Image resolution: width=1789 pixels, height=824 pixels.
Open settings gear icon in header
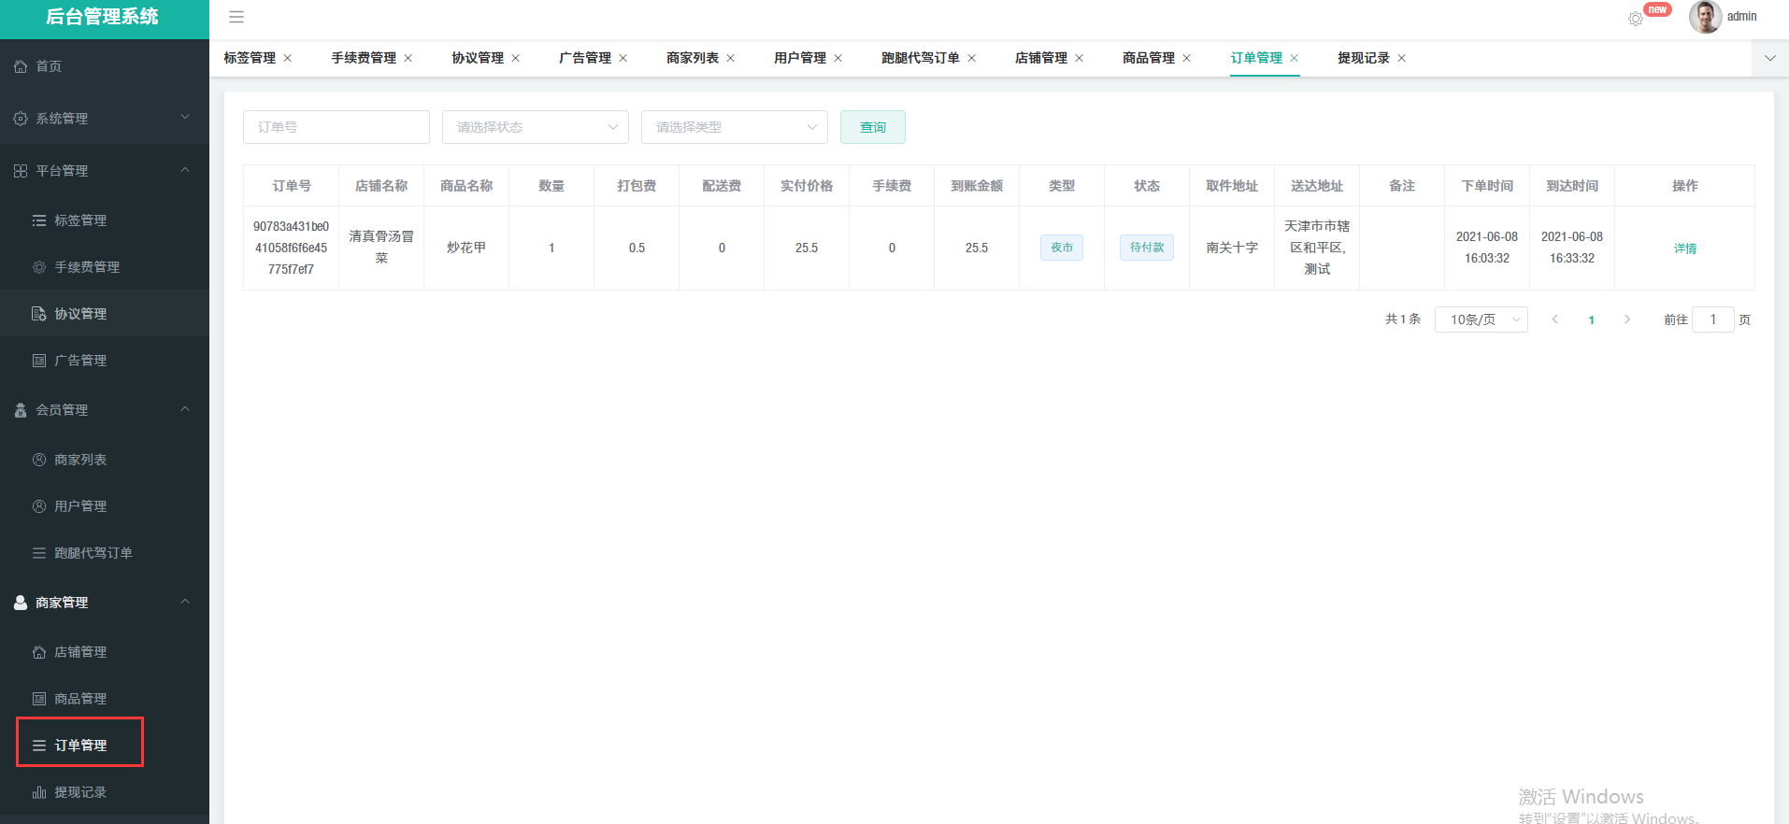pyautogui.click(x=1635, y=19)
